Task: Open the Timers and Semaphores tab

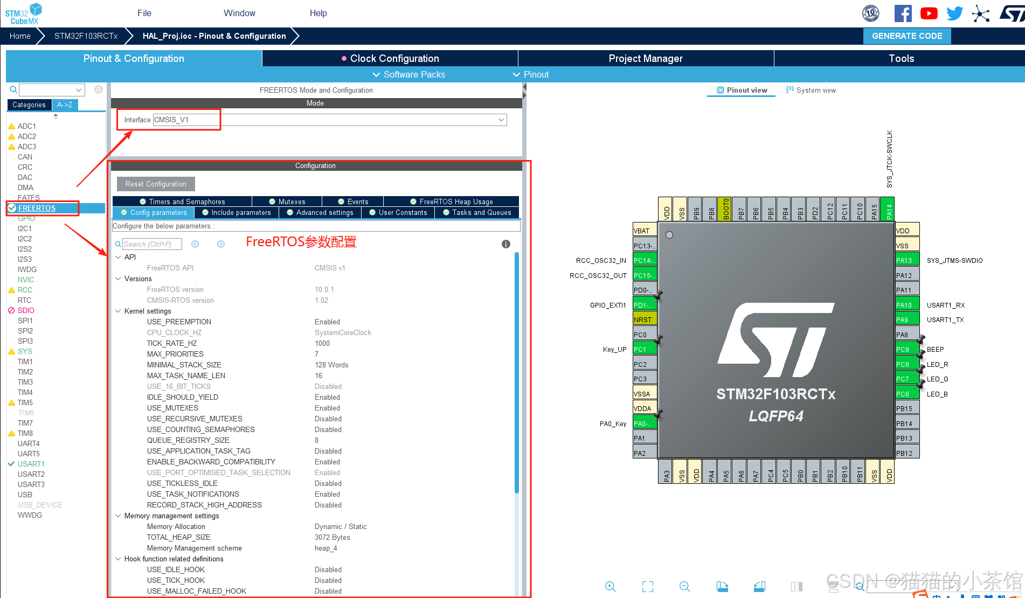Action: (182, 201)
